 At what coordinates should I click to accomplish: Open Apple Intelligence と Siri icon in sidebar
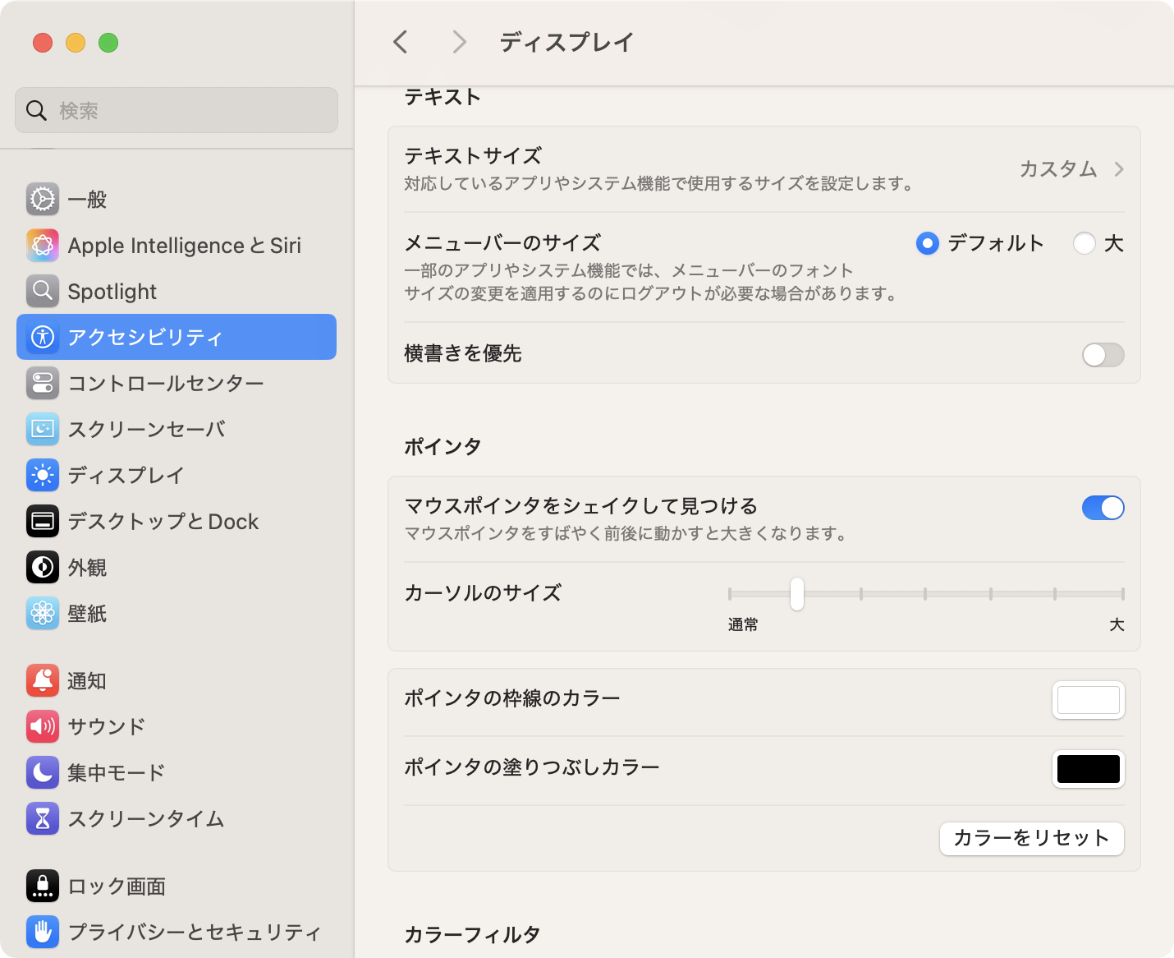coord(43,245)
